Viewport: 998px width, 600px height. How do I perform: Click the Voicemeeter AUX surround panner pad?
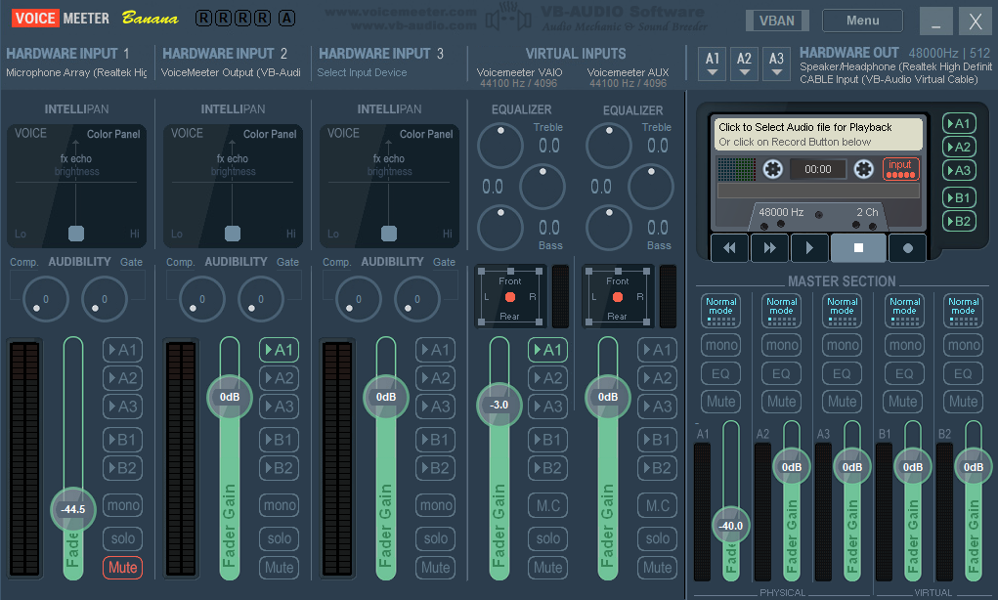click(618, 297)
